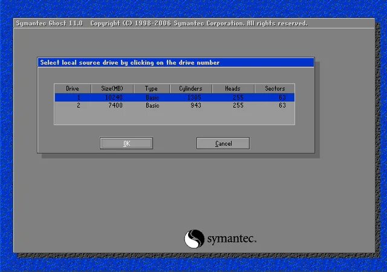Confirm drive selection with OK button
Screen dimensions: 387x272
(x=126, y=143)
